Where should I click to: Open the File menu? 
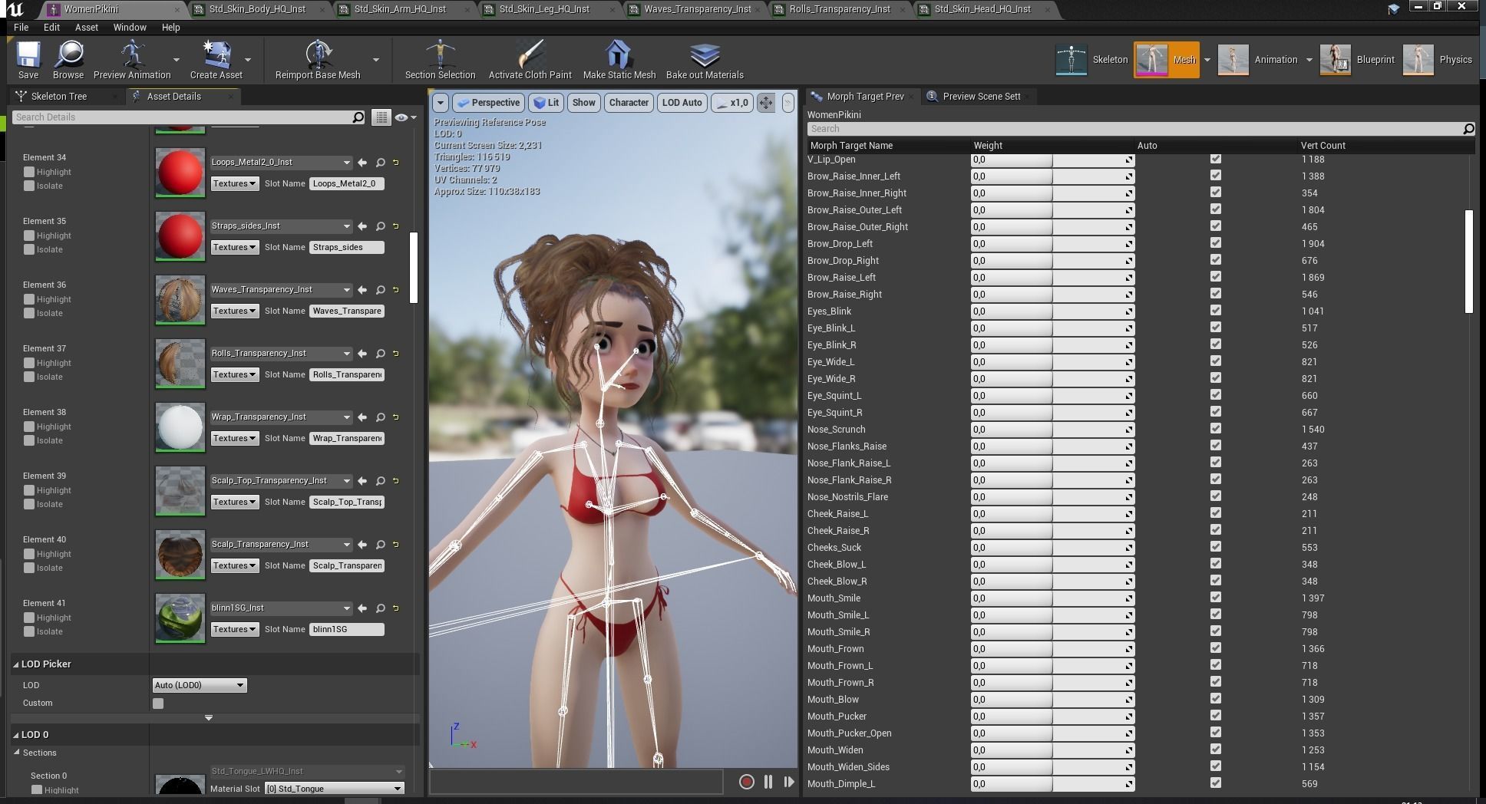pos(21,27)
